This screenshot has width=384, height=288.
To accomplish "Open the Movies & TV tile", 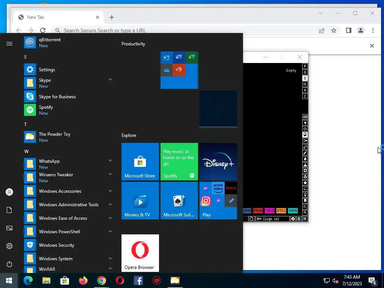I will [x=140, y=201].
